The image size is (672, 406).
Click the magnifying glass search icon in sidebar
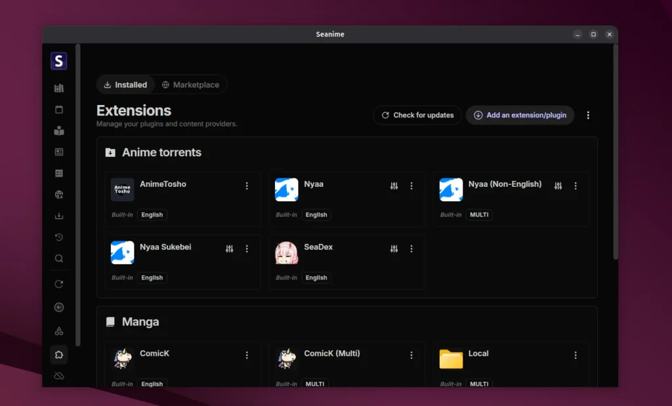point(59,258)
